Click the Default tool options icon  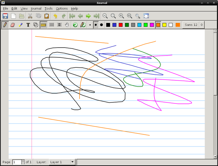click(75, 25)
